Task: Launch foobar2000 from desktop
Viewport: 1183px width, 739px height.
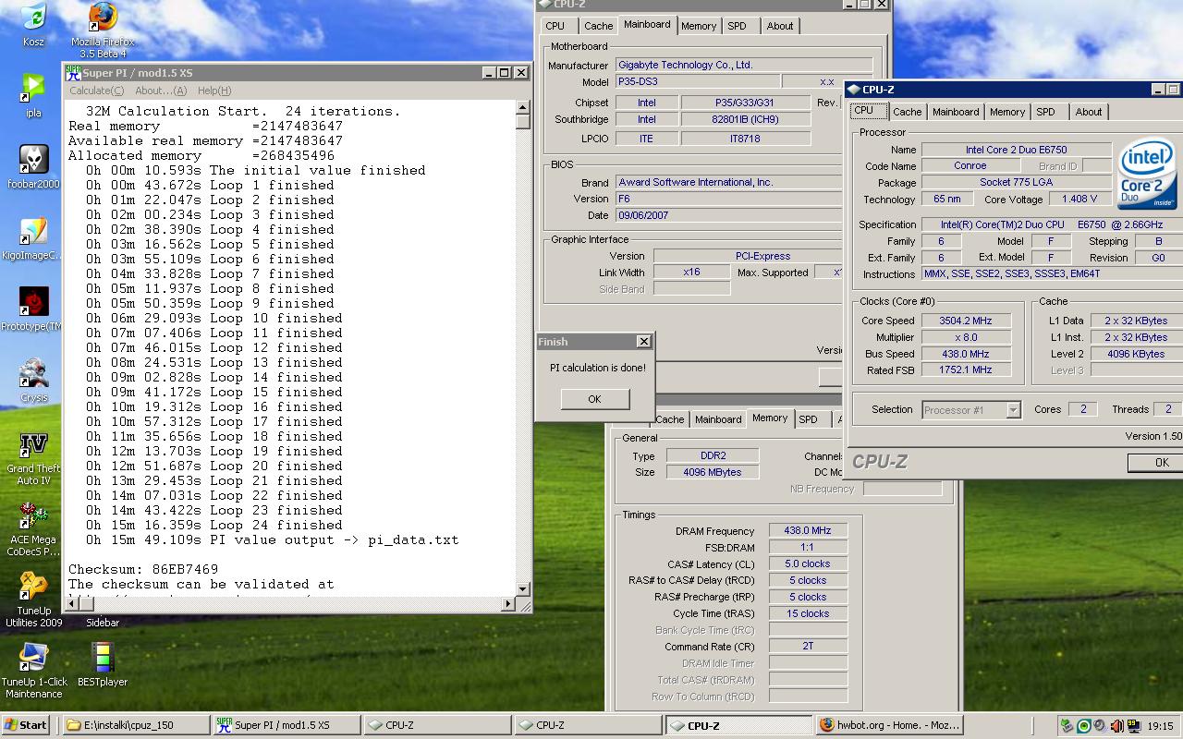Action: pos(33,166)
